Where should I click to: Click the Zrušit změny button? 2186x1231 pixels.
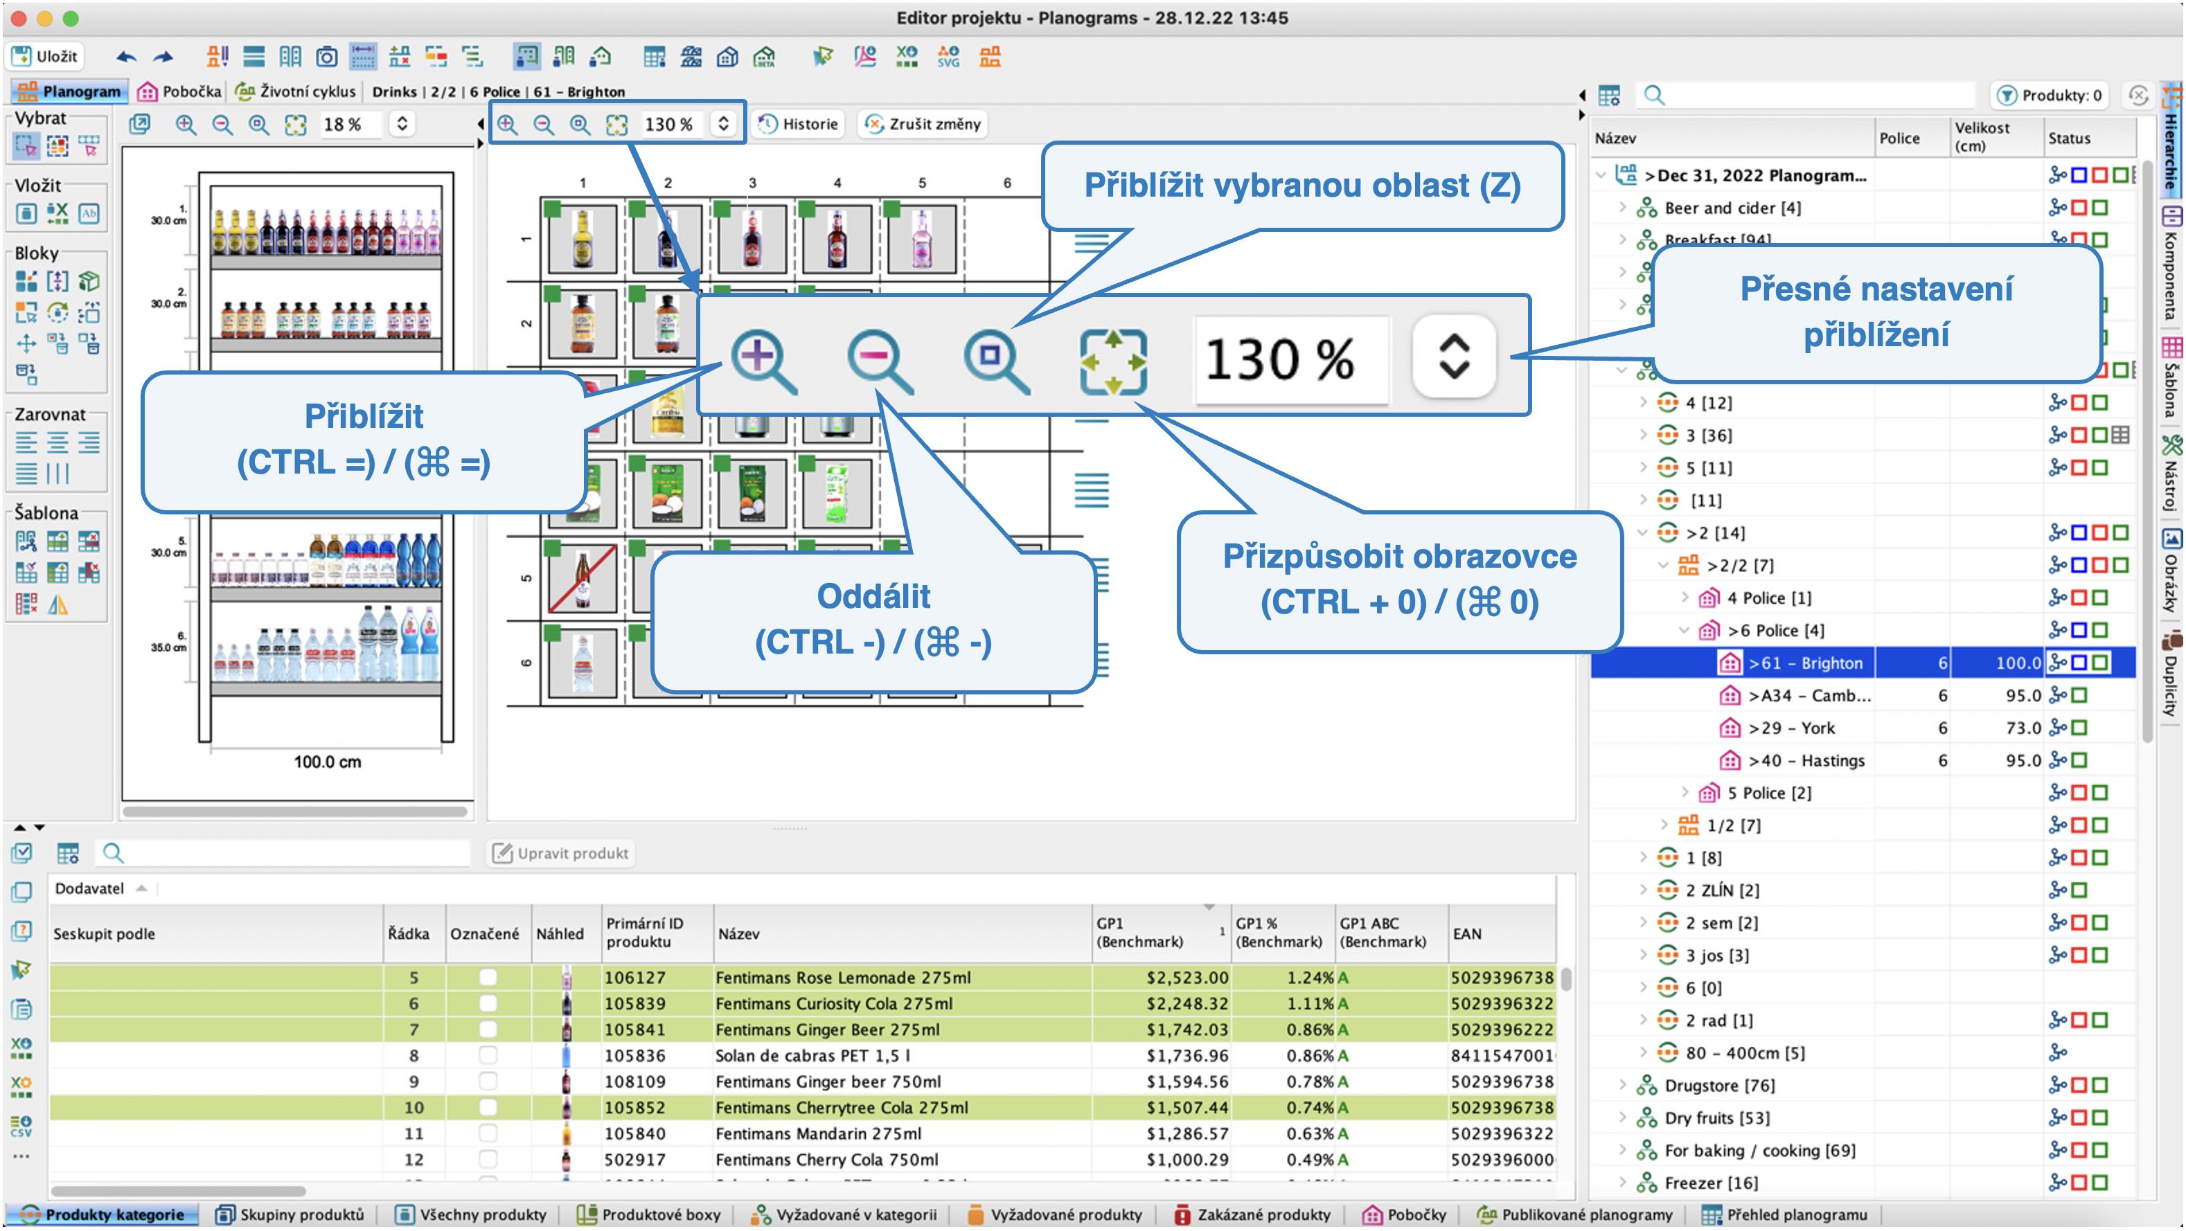[x=923, y=124]
